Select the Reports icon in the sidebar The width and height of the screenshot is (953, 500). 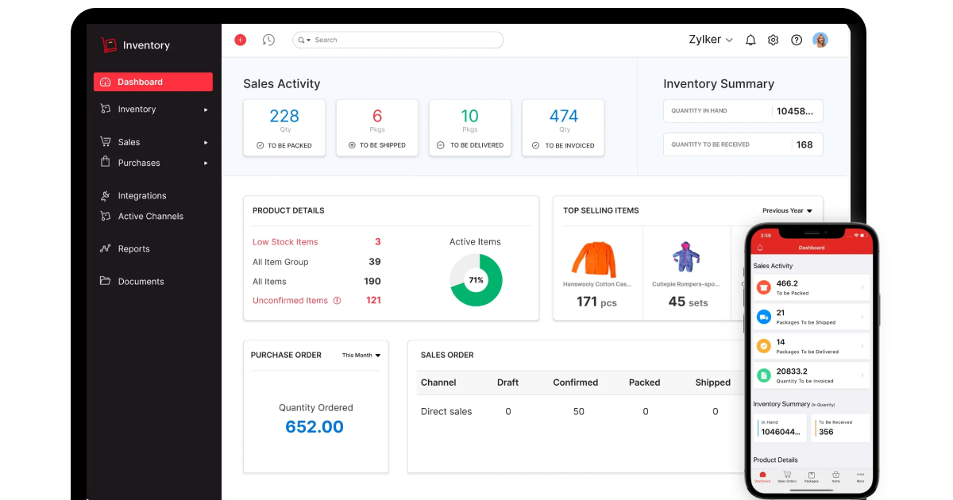pyautogui.click(x=107, y=248)
